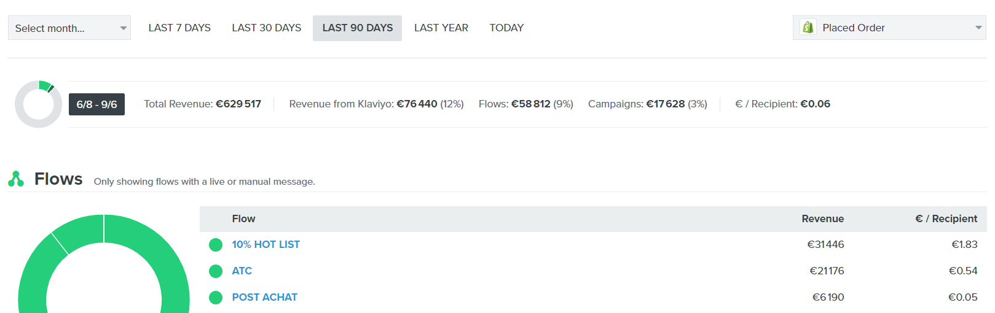This screenshot has height=313, width=995.
Task: Click the green dot beside 10% HOT LIST
Action: coord(216,245)
